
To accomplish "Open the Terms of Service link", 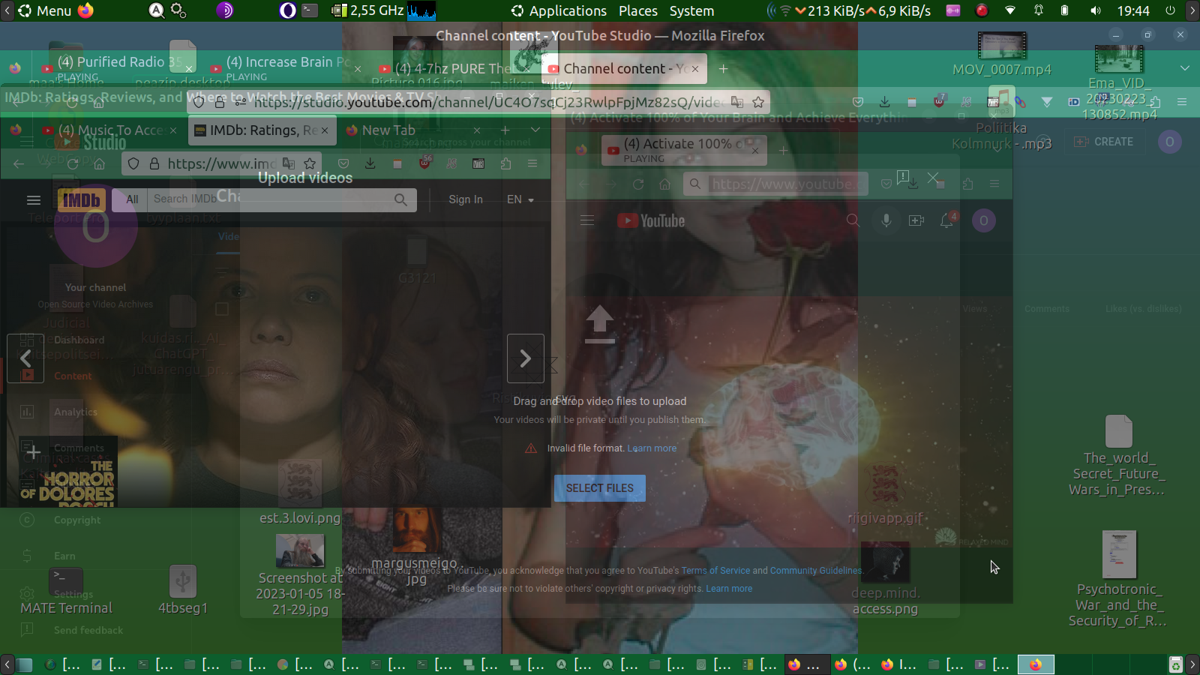I will pos(715,571).
